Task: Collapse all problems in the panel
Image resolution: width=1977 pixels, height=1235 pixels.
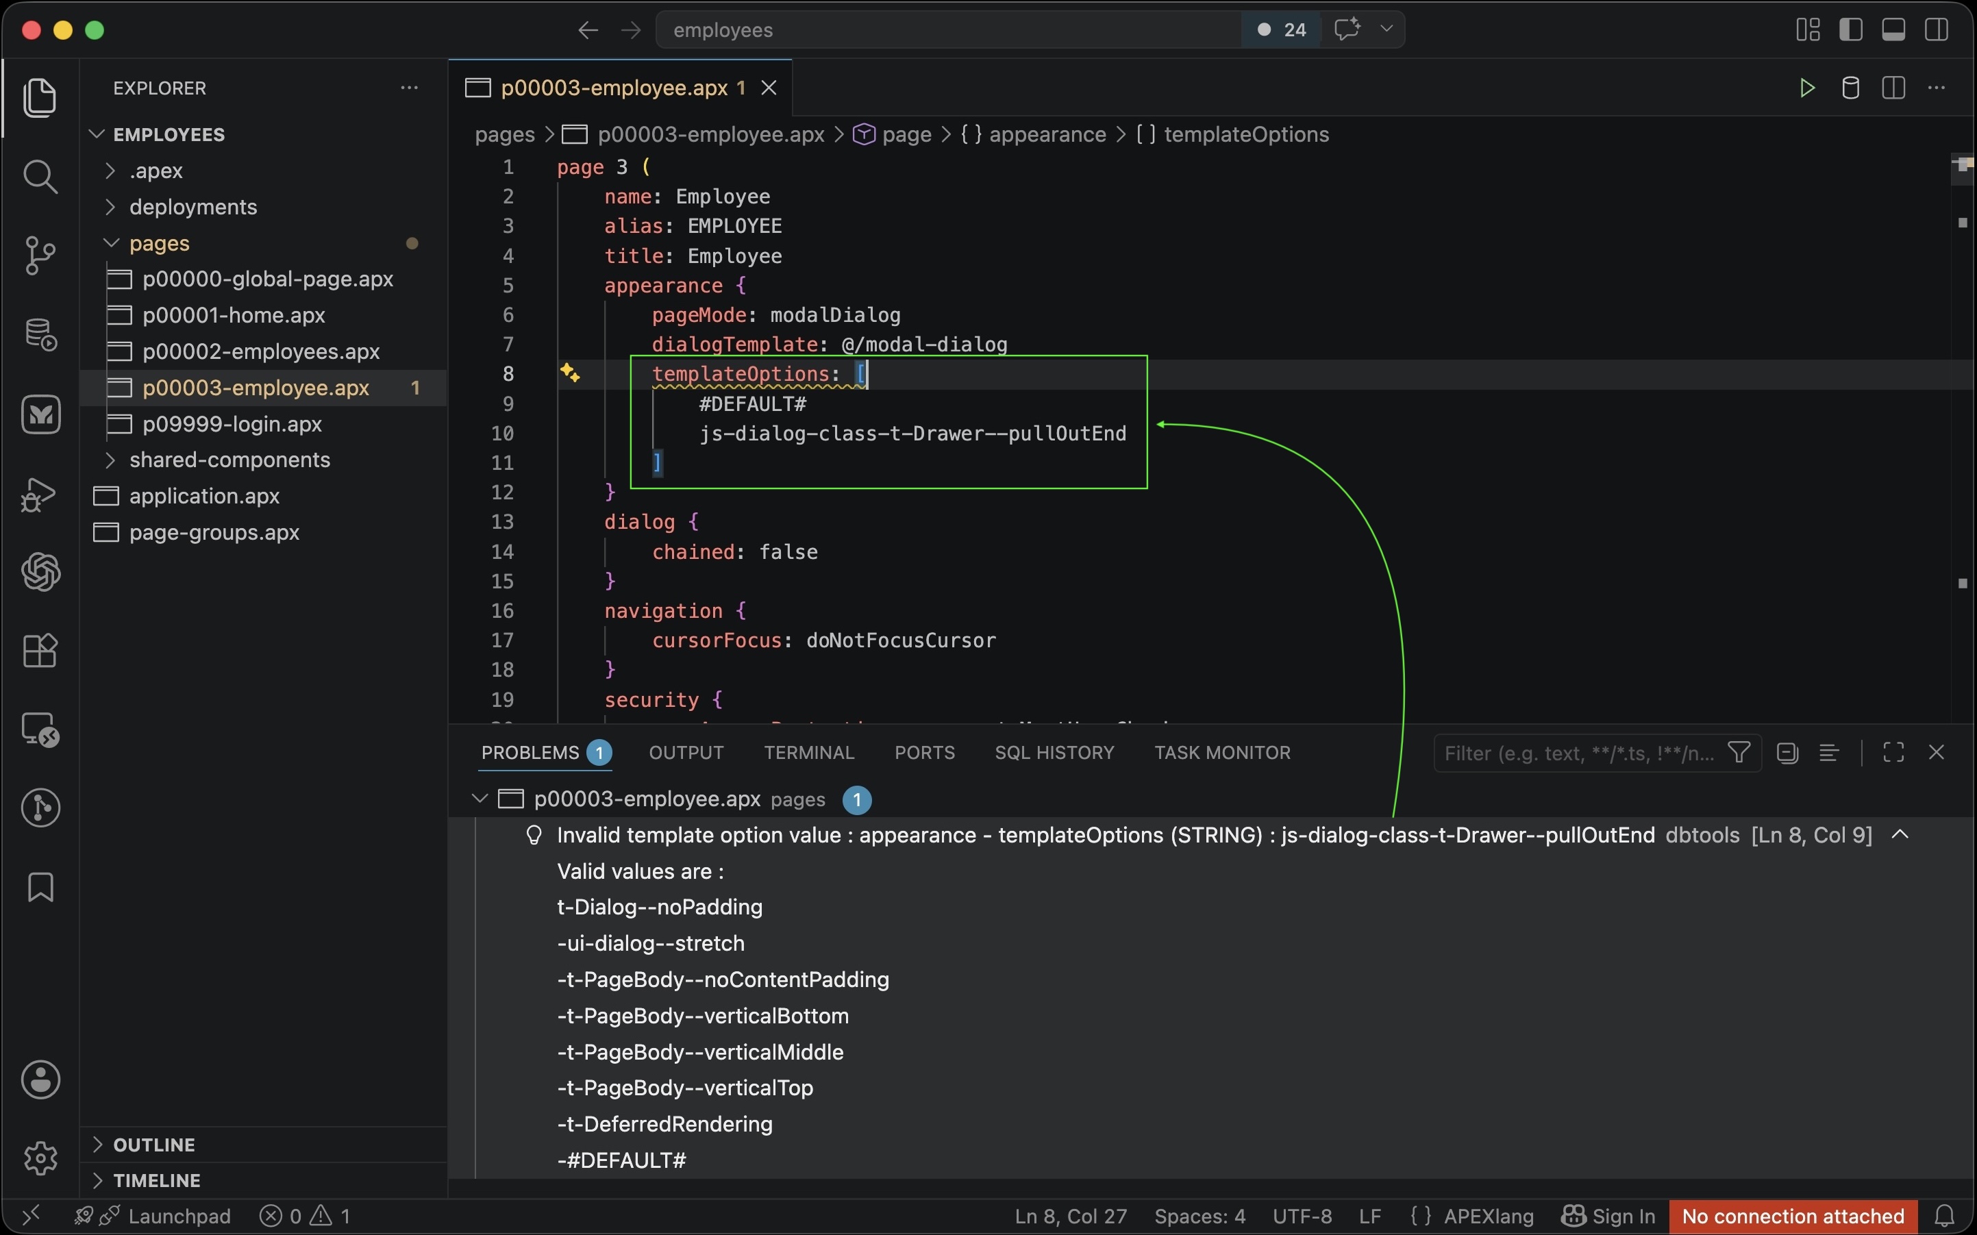Action: tap(1787, 753)
